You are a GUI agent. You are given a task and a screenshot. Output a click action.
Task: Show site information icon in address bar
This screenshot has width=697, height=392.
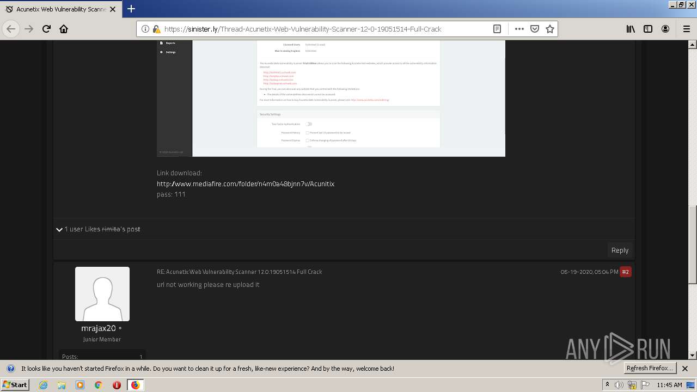point(145,29)
